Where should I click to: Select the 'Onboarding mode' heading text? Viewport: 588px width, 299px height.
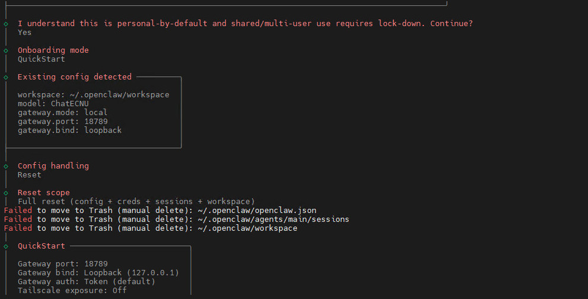[53, 50]
